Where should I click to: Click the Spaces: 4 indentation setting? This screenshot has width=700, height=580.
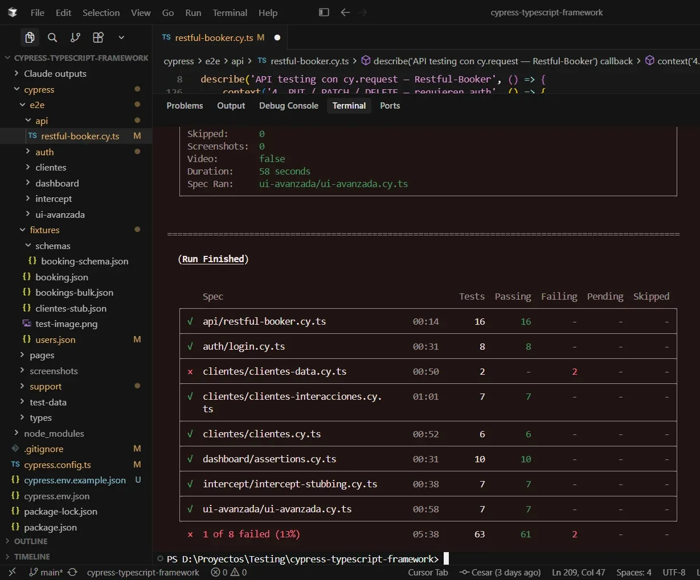point(634,573)
